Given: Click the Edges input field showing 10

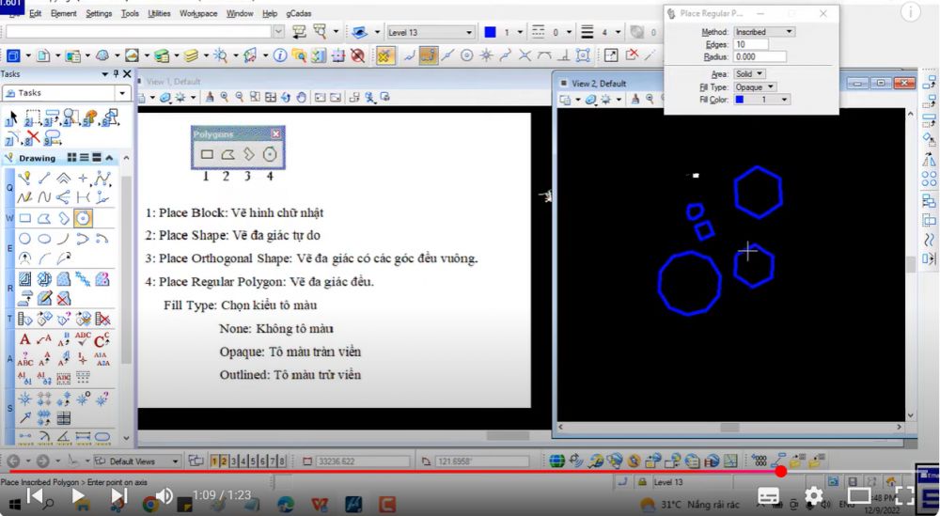Looking at the screenshot, I should 750,44.
